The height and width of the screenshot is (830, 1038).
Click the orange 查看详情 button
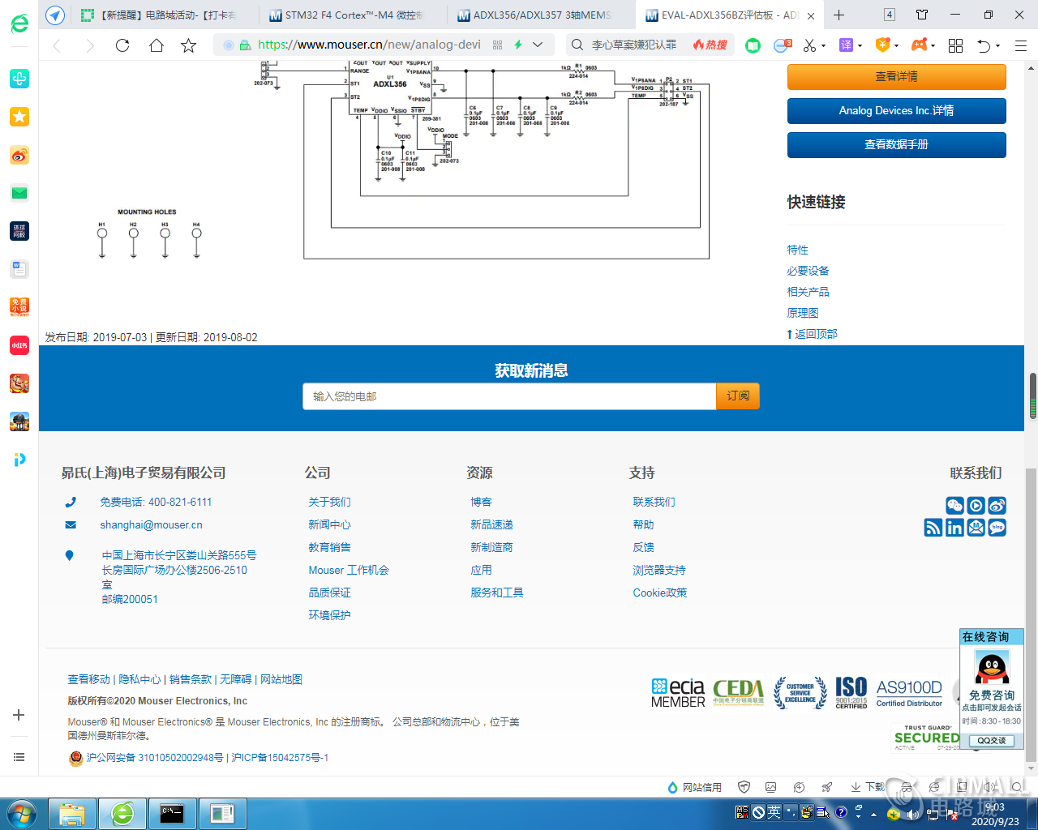pyautogui.click(x=896, y=77)
